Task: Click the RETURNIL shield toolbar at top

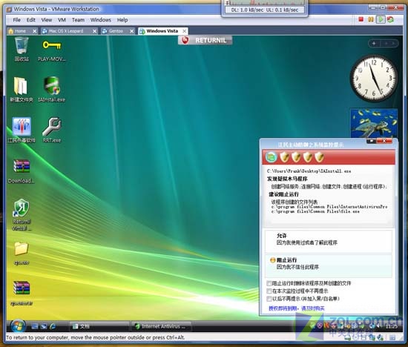Action: (x=205, y=40)
